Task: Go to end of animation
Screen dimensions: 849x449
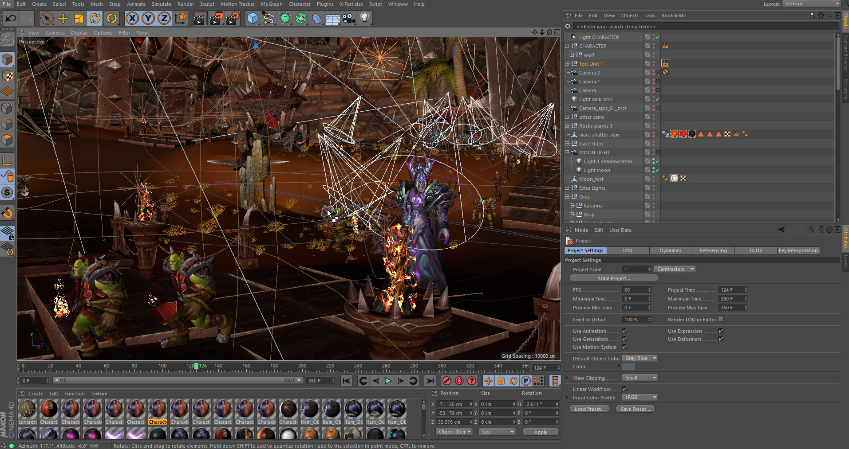Action: (x=430, y=381)
